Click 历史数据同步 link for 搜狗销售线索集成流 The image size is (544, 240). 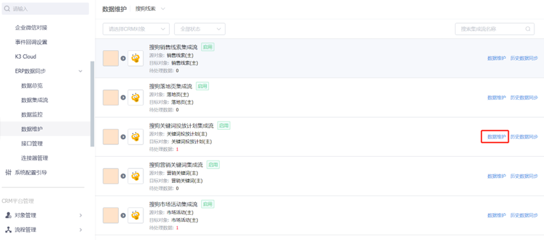(x=524, y=58)
